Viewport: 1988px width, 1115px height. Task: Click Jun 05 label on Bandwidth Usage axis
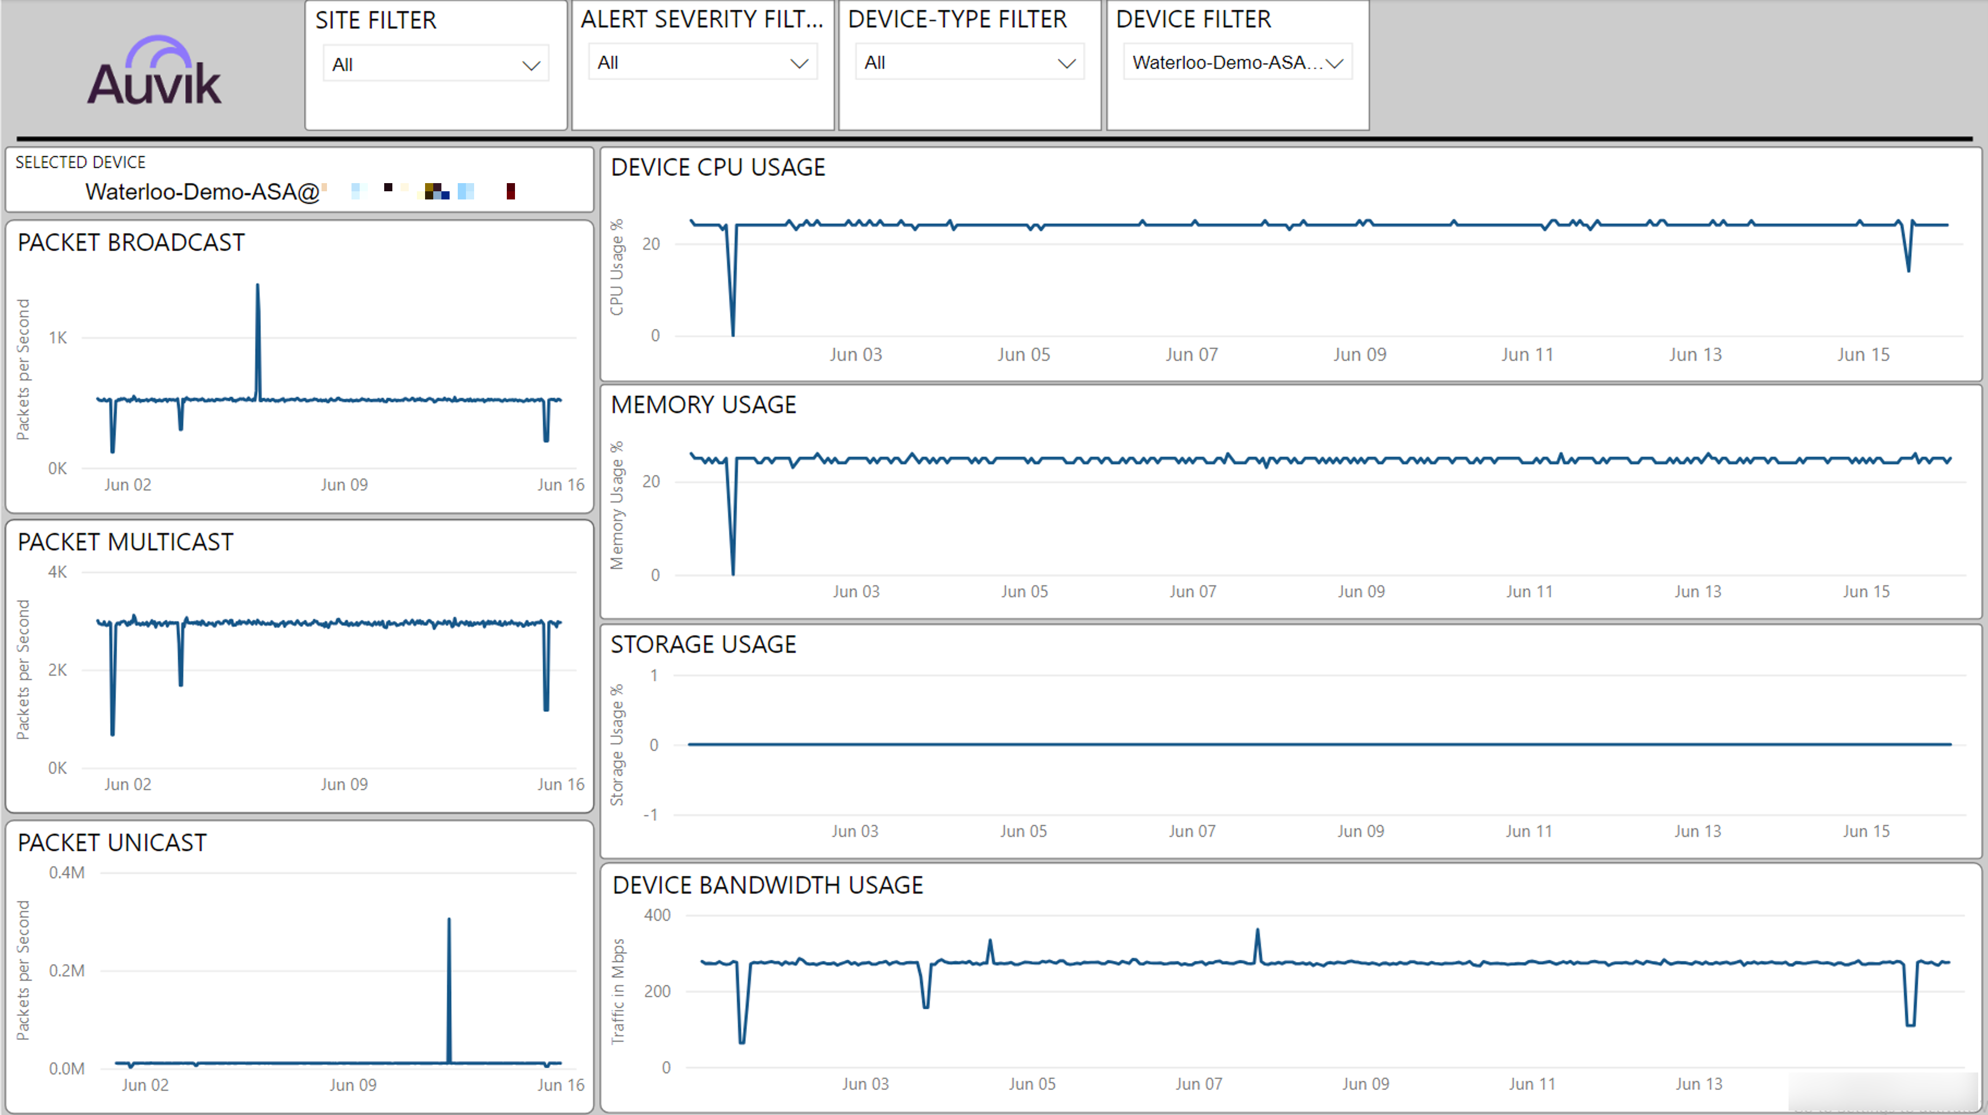pyautogui.click(x=1033, y=1084)
